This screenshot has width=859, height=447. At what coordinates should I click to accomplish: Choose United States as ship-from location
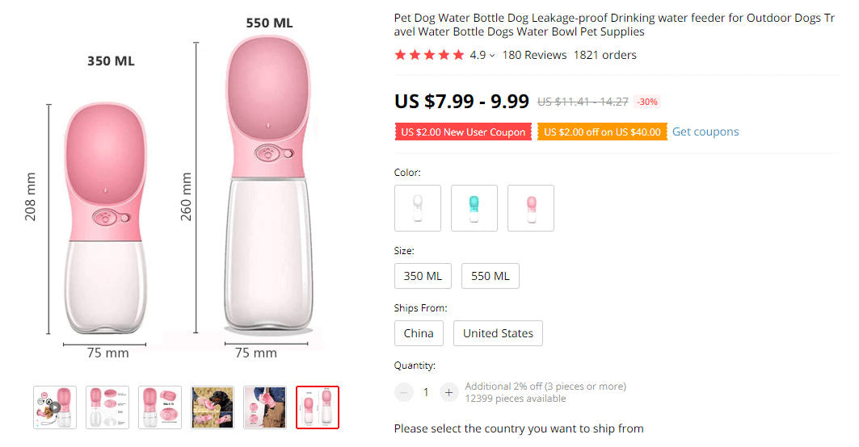click(498, 333)
